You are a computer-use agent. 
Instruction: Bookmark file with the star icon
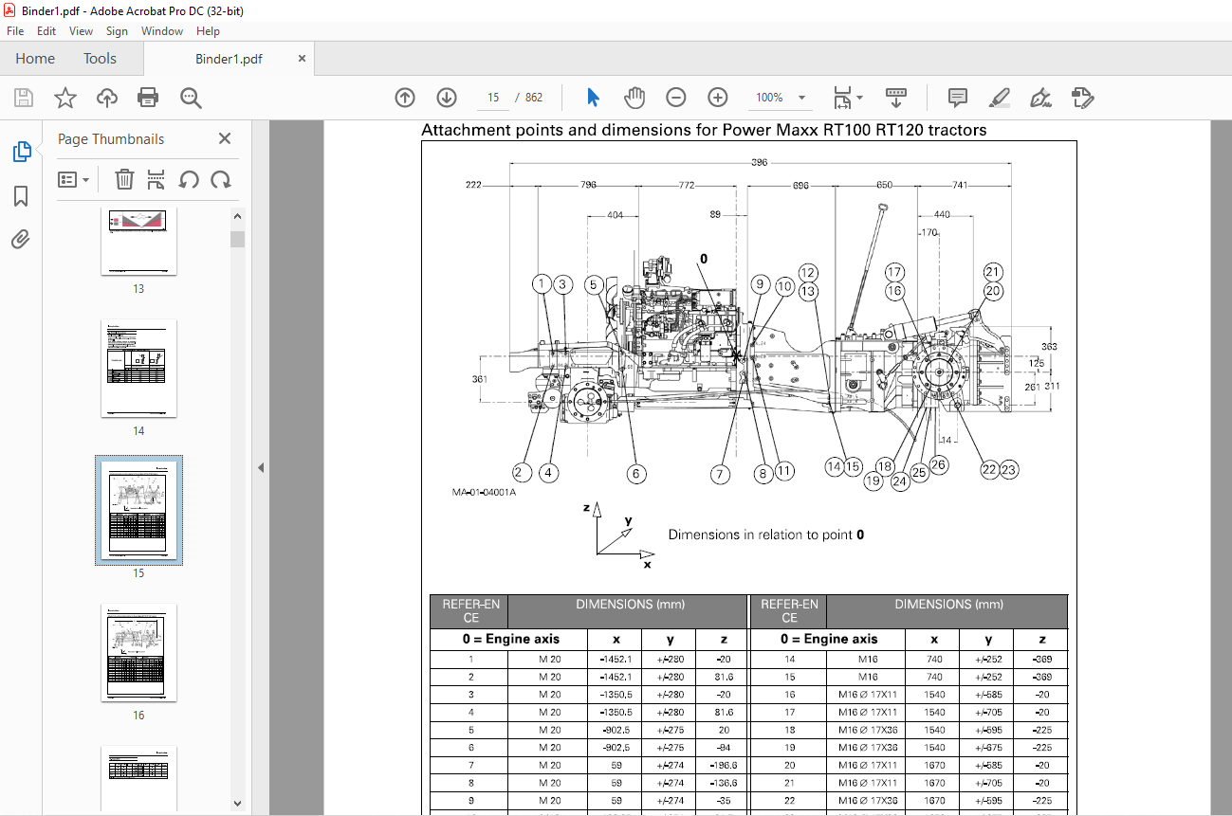pyautogui.click(x=64, y=98)
